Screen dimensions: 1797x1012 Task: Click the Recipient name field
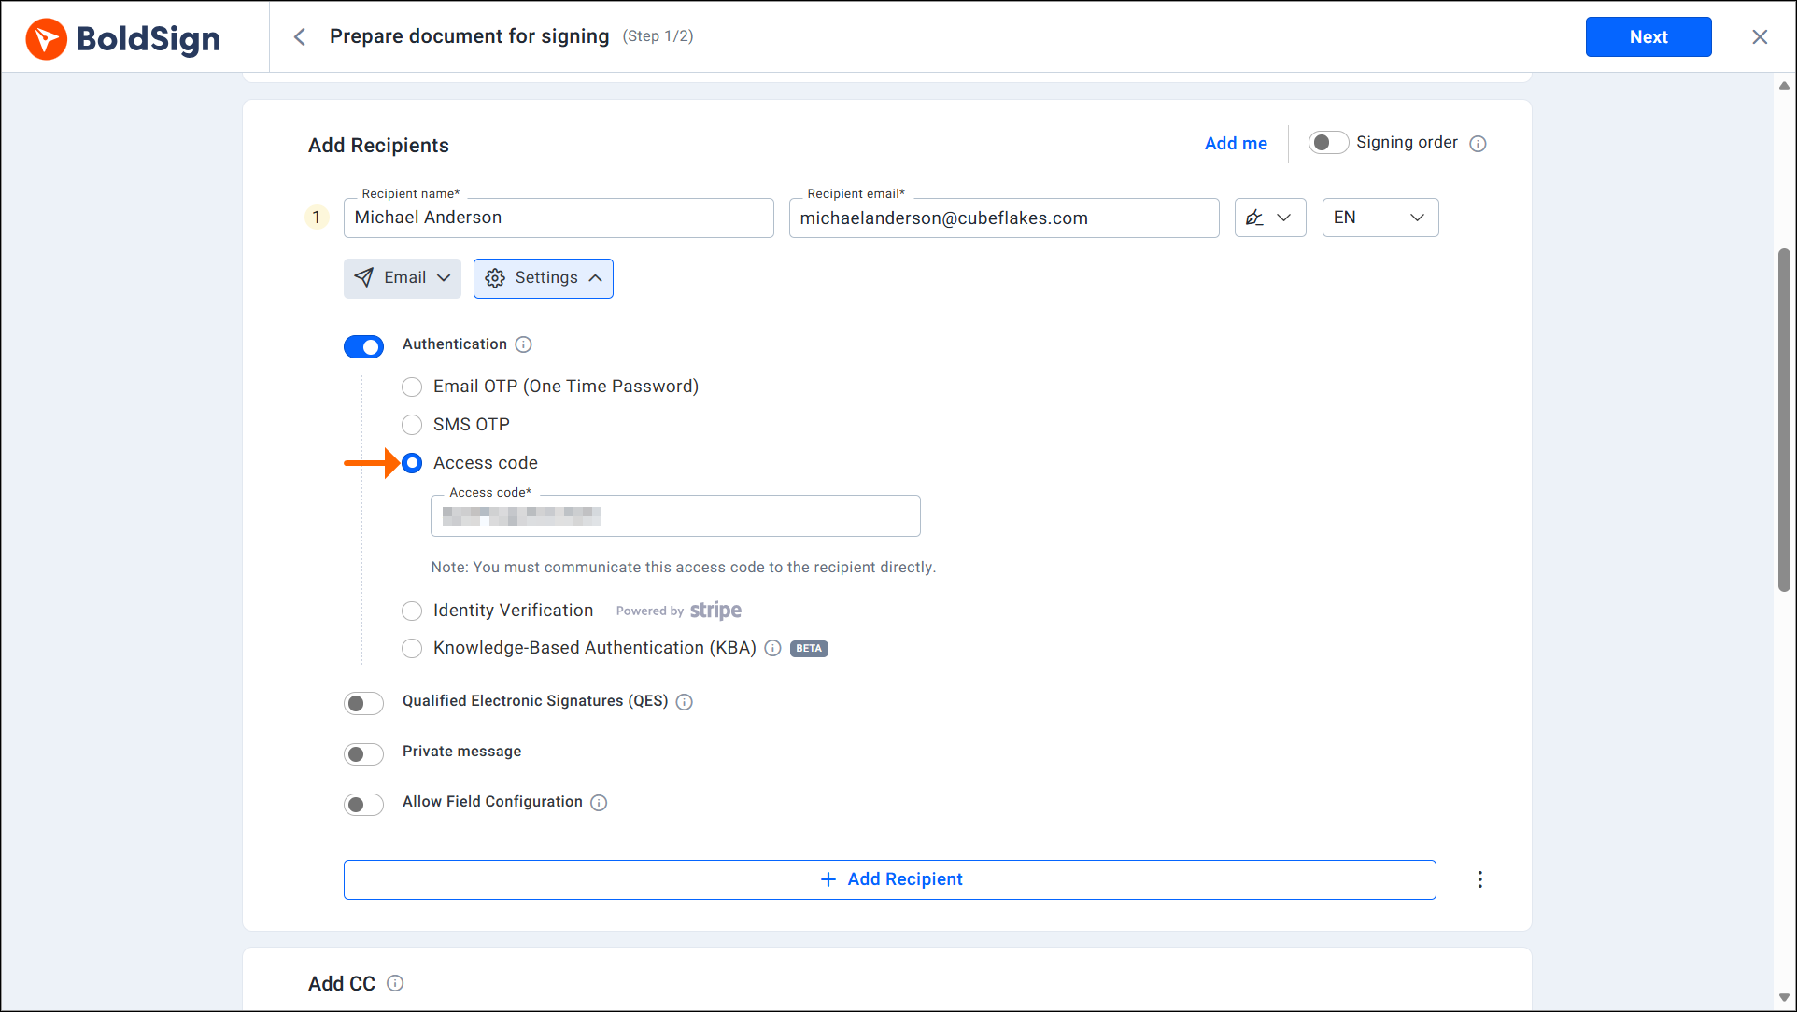[x=559, y=218]
